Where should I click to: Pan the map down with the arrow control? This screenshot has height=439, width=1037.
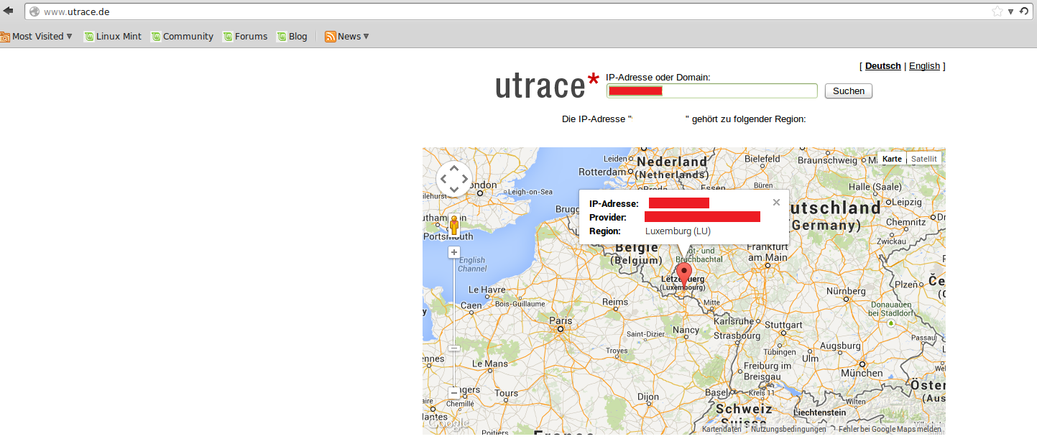(x=454, y=190)
